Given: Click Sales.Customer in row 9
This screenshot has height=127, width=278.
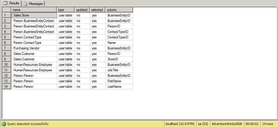Looking at the screenshot, I should 34,59.
